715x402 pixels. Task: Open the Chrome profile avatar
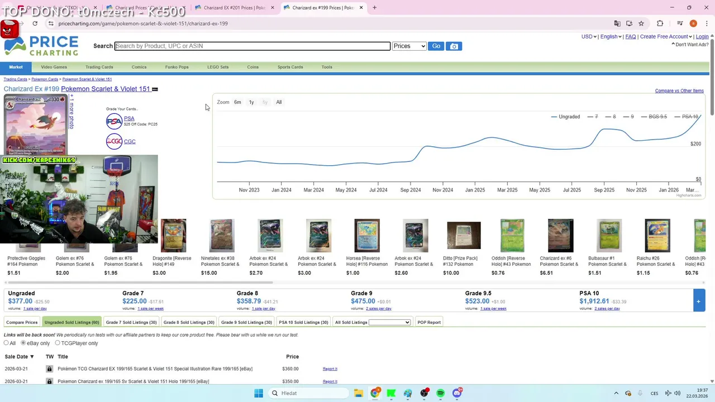coord(693,23)
